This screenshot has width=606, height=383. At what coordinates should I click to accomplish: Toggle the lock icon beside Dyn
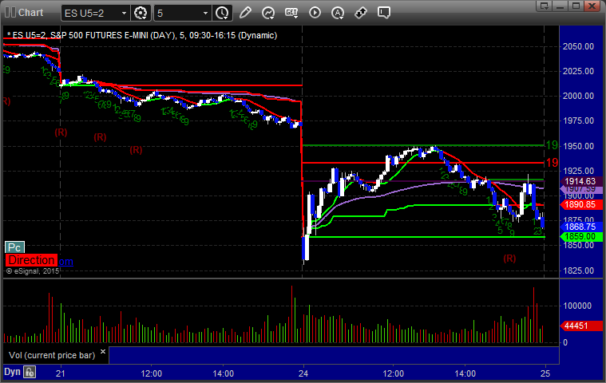pyautogui.click(x=30, y=372)
